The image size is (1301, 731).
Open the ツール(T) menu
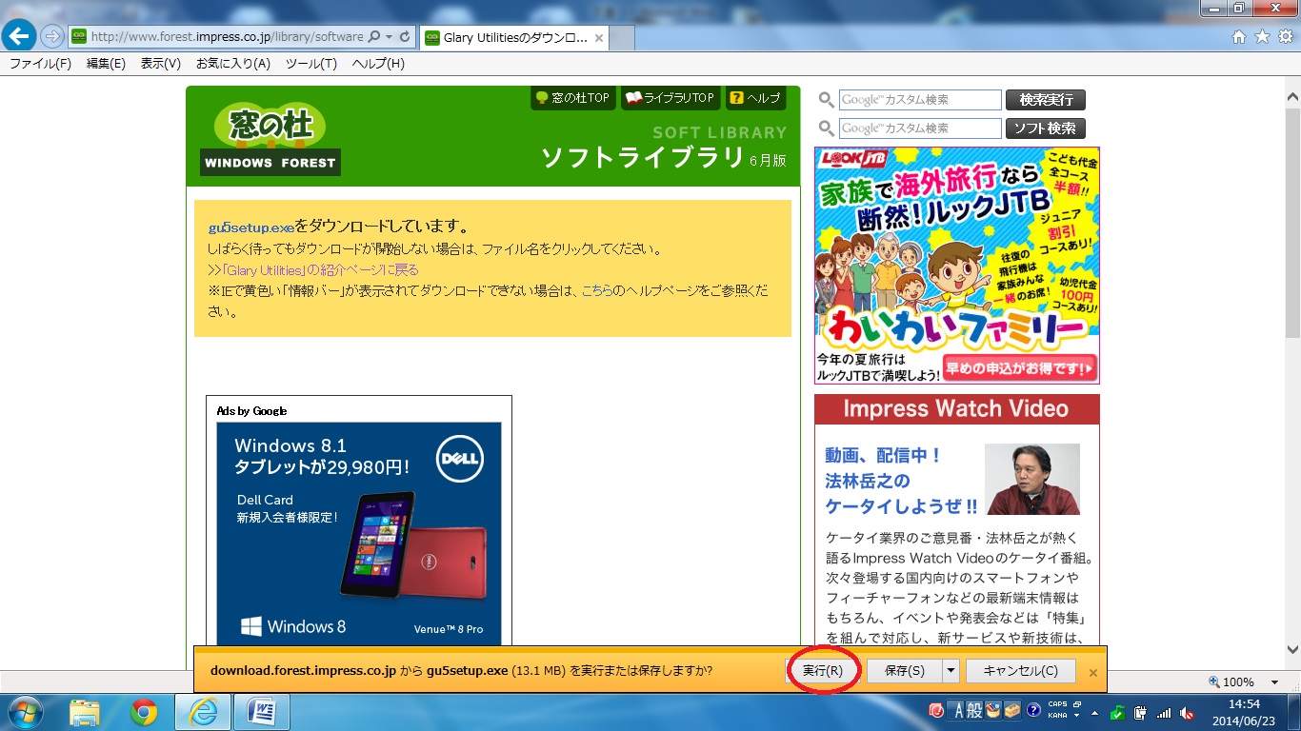click(x=311, y=64)
